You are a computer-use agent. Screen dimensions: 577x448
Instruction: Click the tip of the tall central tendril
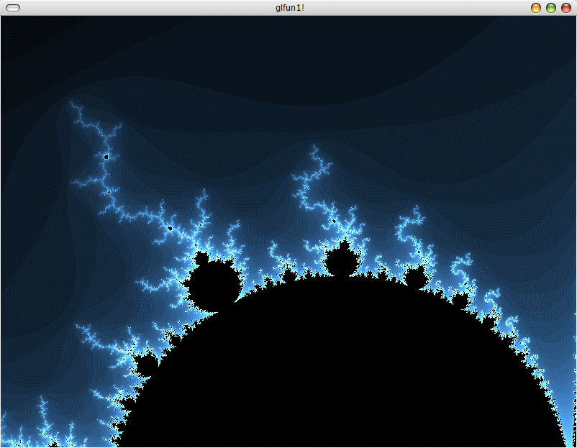[x=313, y=147]
